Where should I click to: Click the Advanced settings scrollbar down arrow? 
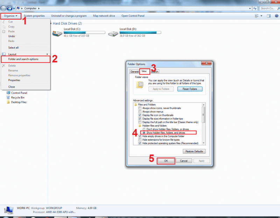[203, 143]
